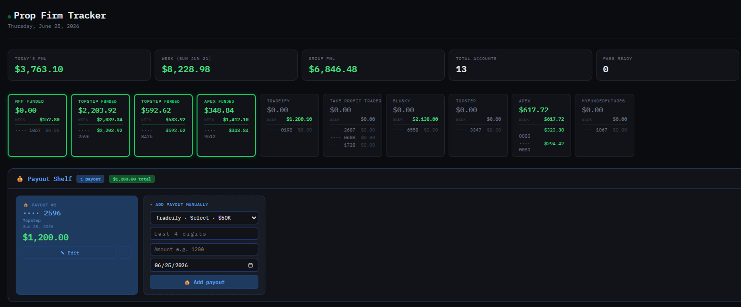Image resolution: width=741 pixels, height=307 pixels.
Task: Delete Payout #1 with the X button
Action: [x=125, y=253]
